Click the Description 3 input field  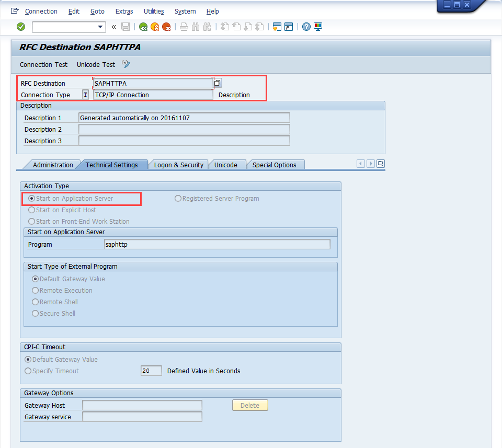[184, 141]
